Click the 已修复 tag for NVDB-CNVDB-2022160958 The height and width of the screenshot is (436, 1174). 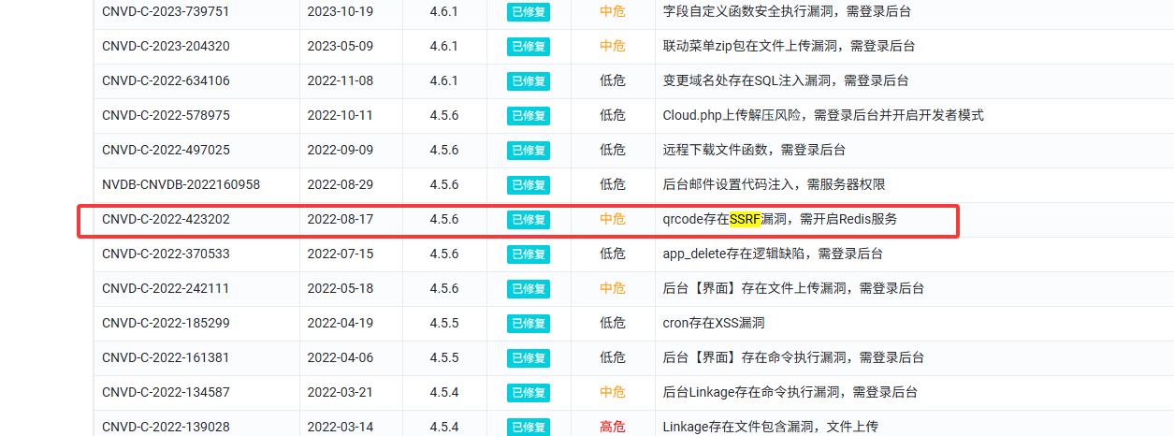pyautogui.click(x=529, y=185)
